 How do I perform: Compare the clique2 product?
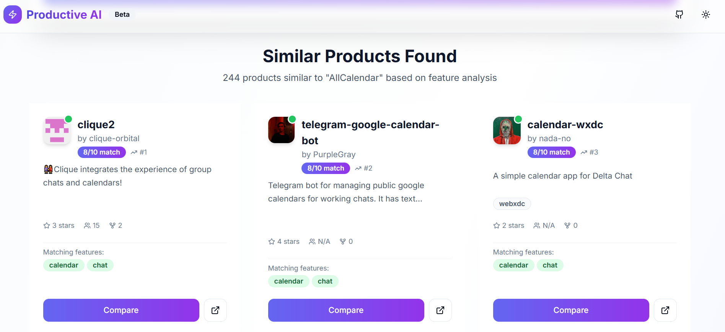click(121, 310)
